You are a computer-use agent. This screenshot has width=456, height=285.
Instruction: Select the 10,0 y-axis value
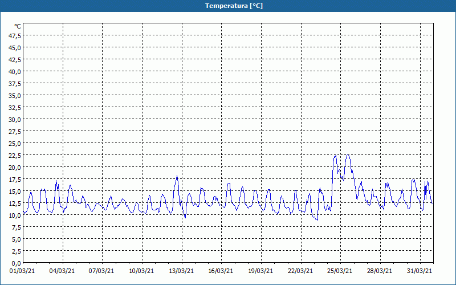(x=15, y=215)
